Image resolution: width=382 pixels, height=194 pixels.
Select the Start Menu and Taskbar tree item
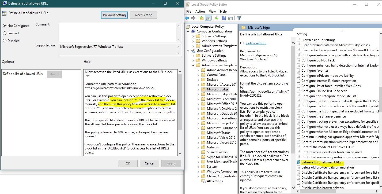222,162
